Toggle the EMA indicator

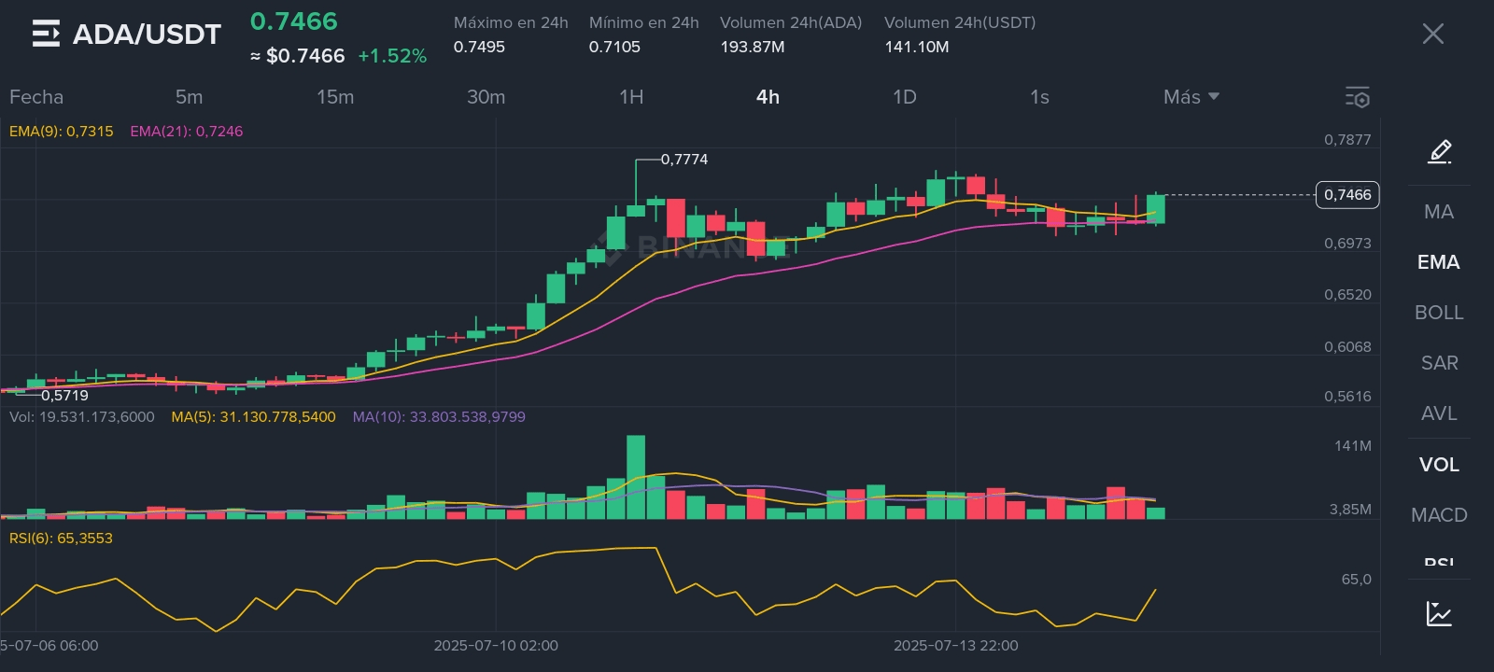[x=1438, y=262]
